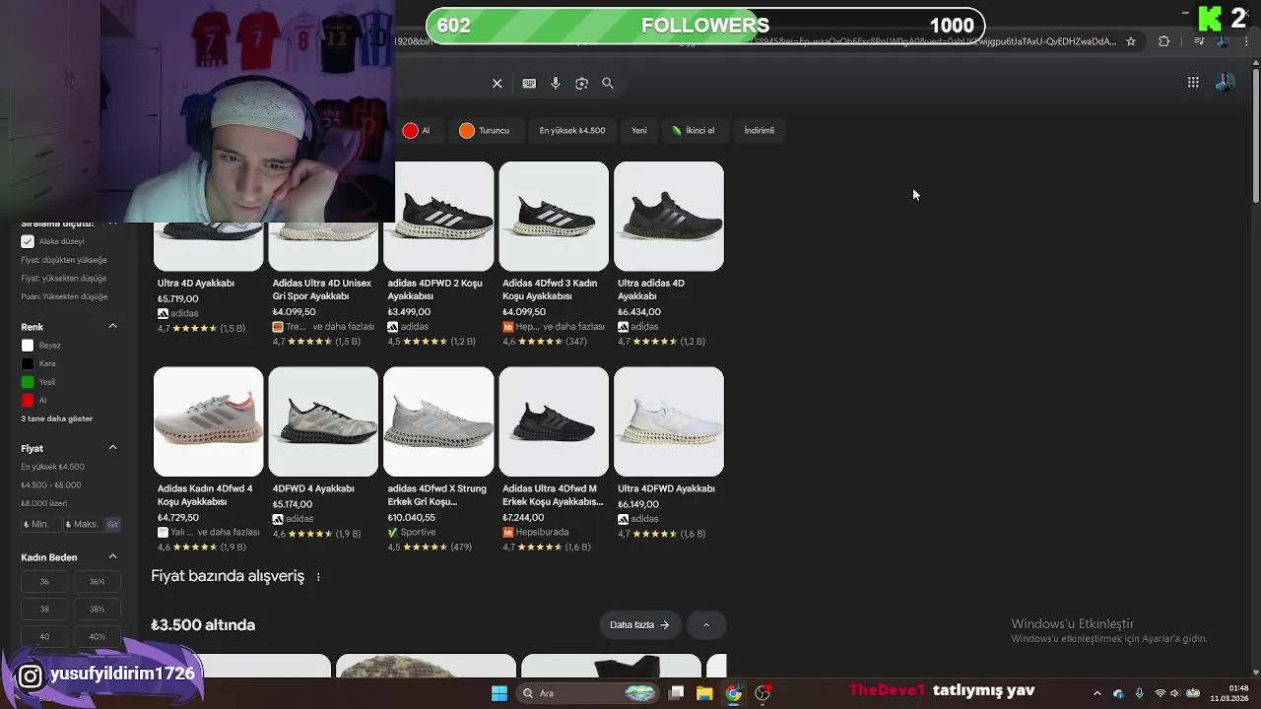Viewport: 1261px width, 709px height.
Task: Toggle the Alaka düzeyi sort checkbox
Action: coord(28,241)
